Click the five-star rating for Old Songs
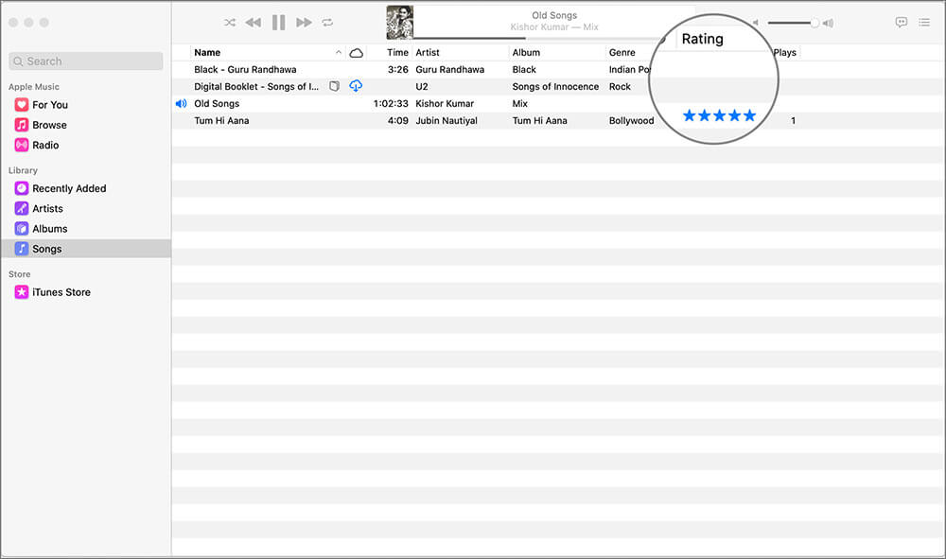 point(719,115)
